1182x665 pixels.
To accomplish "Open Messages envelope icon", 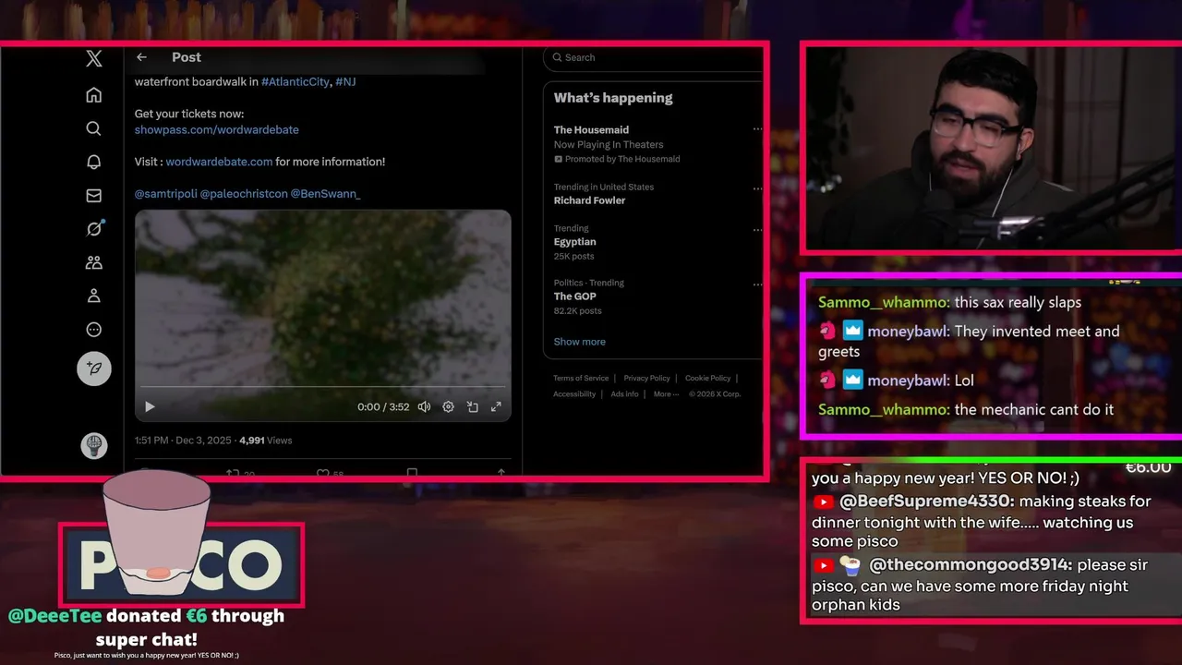I will coord(93,196).
